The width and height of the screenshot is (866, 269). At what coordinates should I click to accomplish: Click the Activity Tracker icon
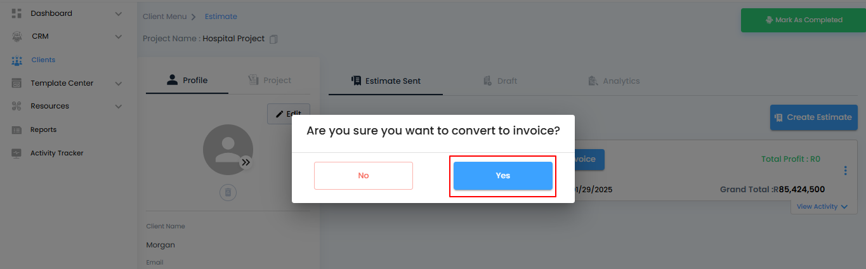coord(17,154)
